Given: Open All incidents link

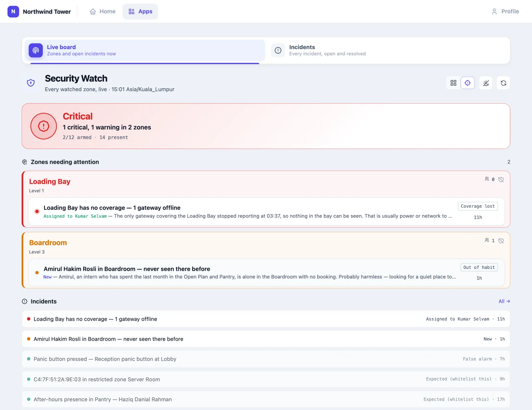Looking at the screenshot, I should point(504,301).
